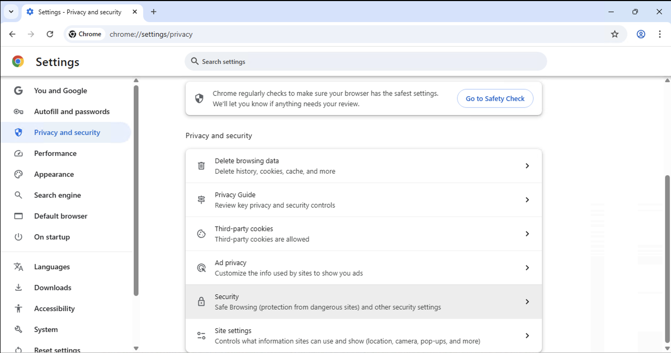Viewport: 671px width, 353px height.
Task: Open the tab search dropdown arrow
Action: coord(11,12)
